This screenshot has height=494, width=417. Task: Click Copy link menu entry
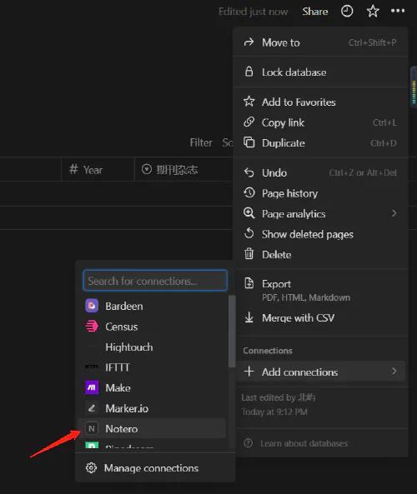320,122
